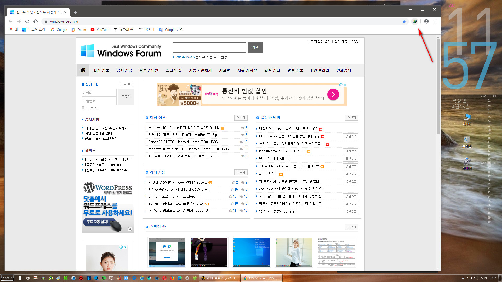Image resolution: width=502 pixels, height=282 pixels.
Task: Open the blue Windows desktop screenshot thumbnail
Action: [252, 252]
